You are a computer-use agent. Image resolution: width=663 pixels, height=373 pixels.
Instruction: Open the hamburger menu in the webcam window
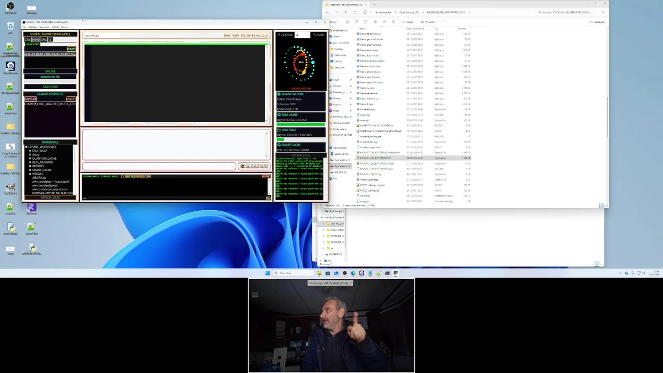click(255, 295)
